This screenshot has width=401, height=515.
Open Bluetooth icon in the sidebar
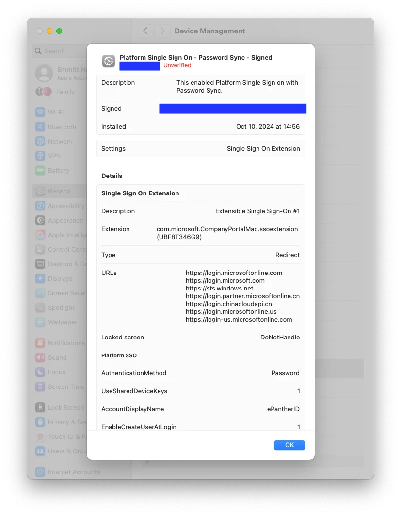click(40, 127)
